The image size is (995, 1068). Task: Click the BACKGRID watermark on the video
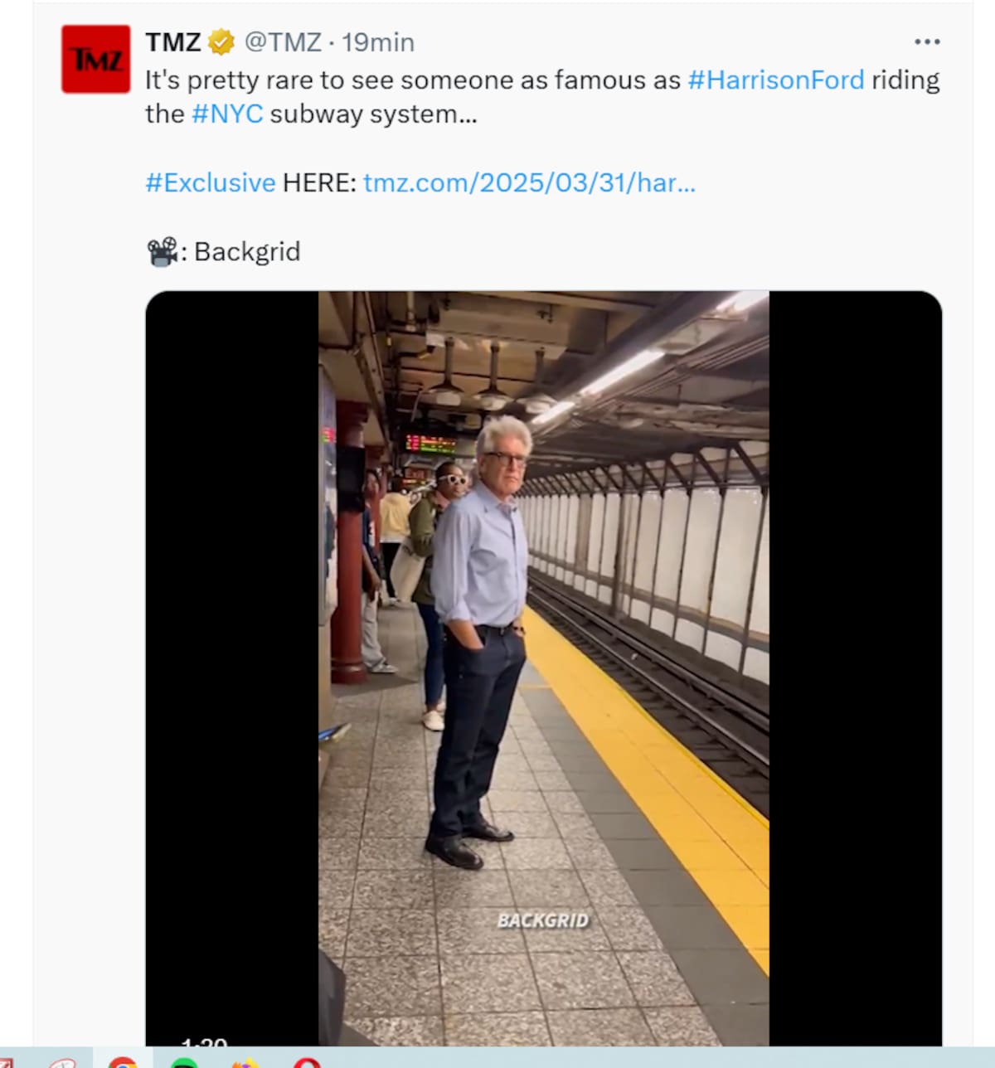[x=542, y=920]
